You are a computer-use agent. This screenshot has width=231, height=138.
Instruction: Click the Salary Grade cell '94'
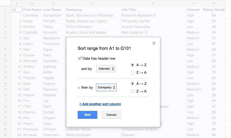[214, 32]
